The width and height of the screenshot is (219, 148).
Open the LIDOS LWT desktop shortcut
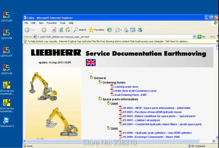[x=7, y=52]
